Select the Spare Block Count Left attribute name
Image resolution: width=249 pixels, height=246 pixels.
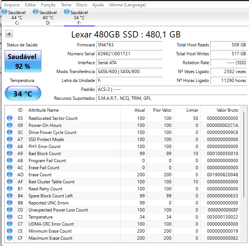[x=50, y=196]
